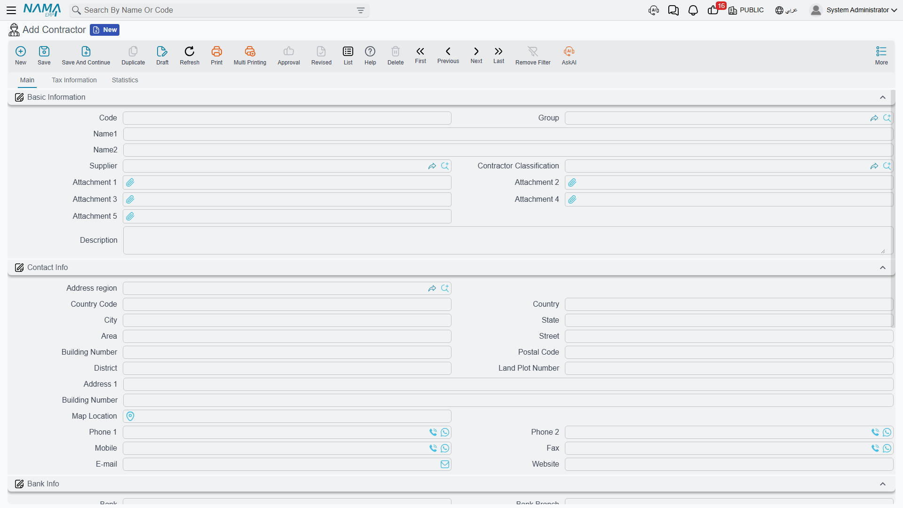Mark record as Revised
The height and width of the screenshot is (508, 903).
point(321,56)
